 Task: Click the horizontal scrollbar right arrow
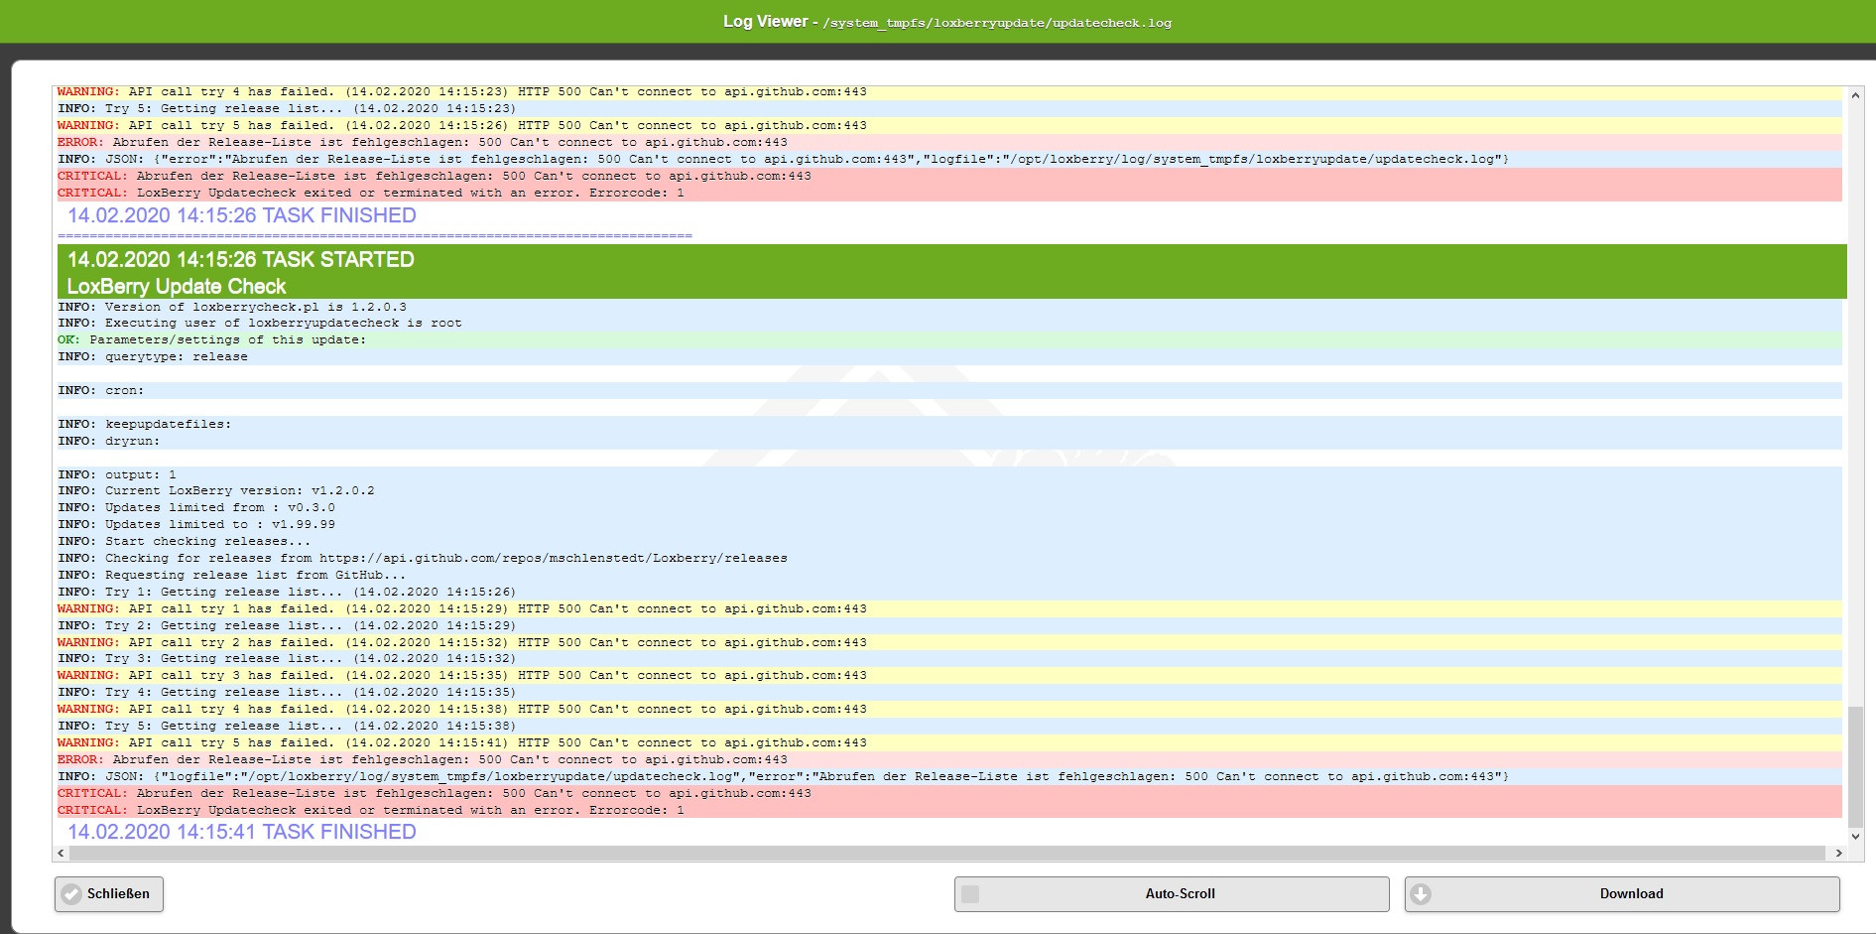tap(1838, 853)
